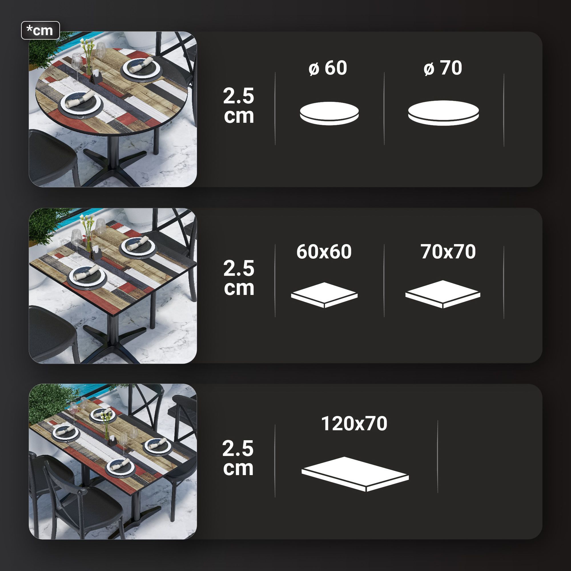
Task: Select the 60x60 dimension text
Action: tap(324, 252)
